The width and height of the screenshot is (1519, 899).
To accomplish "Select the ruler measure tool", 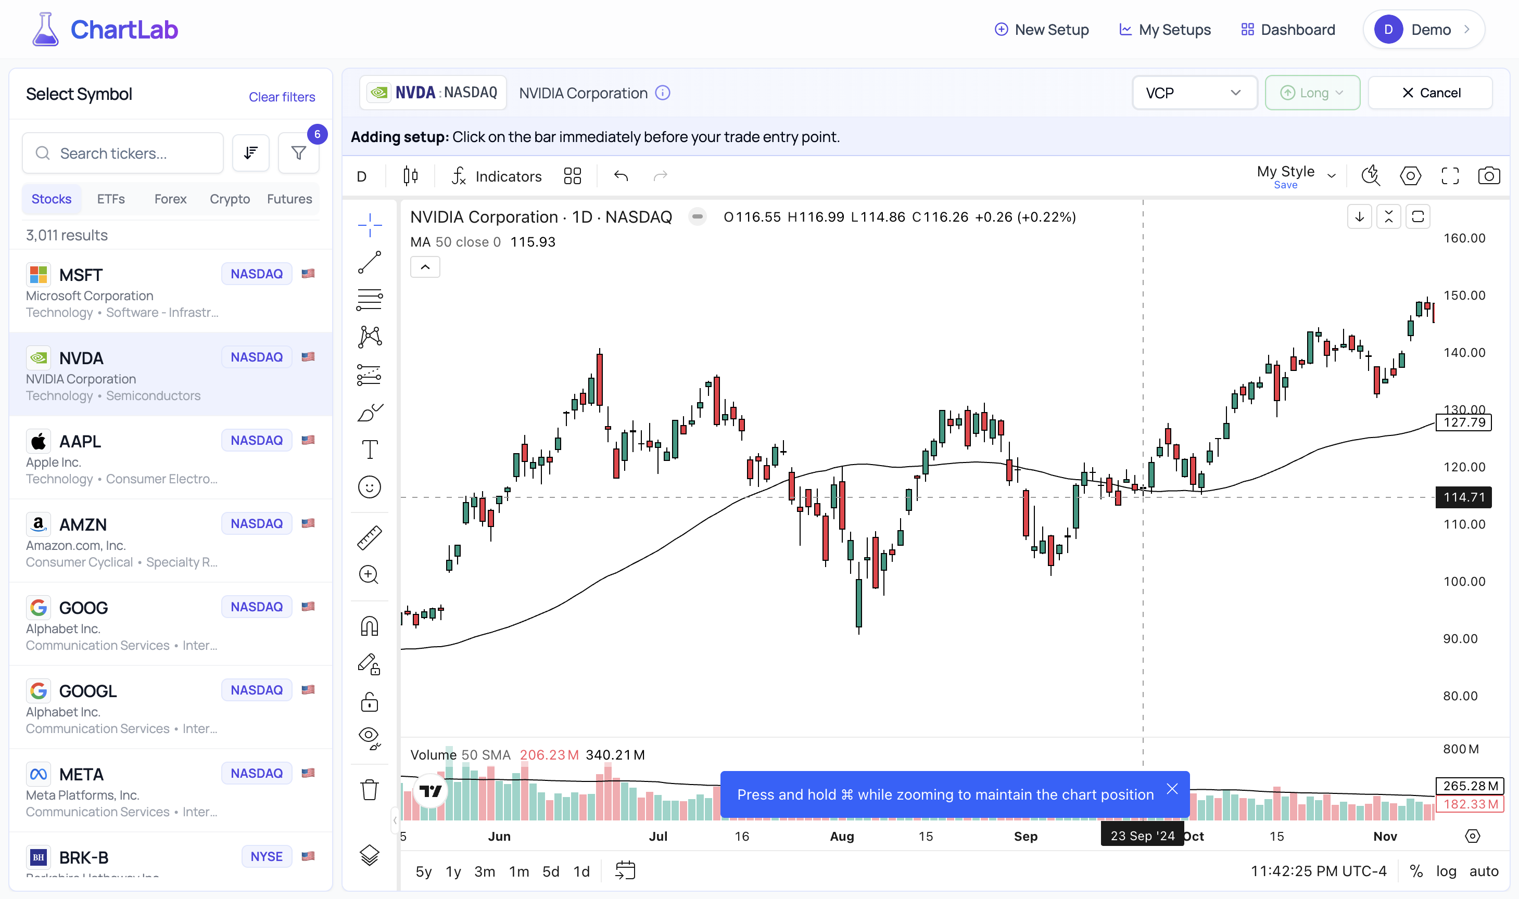I will (x=369, y=537).
